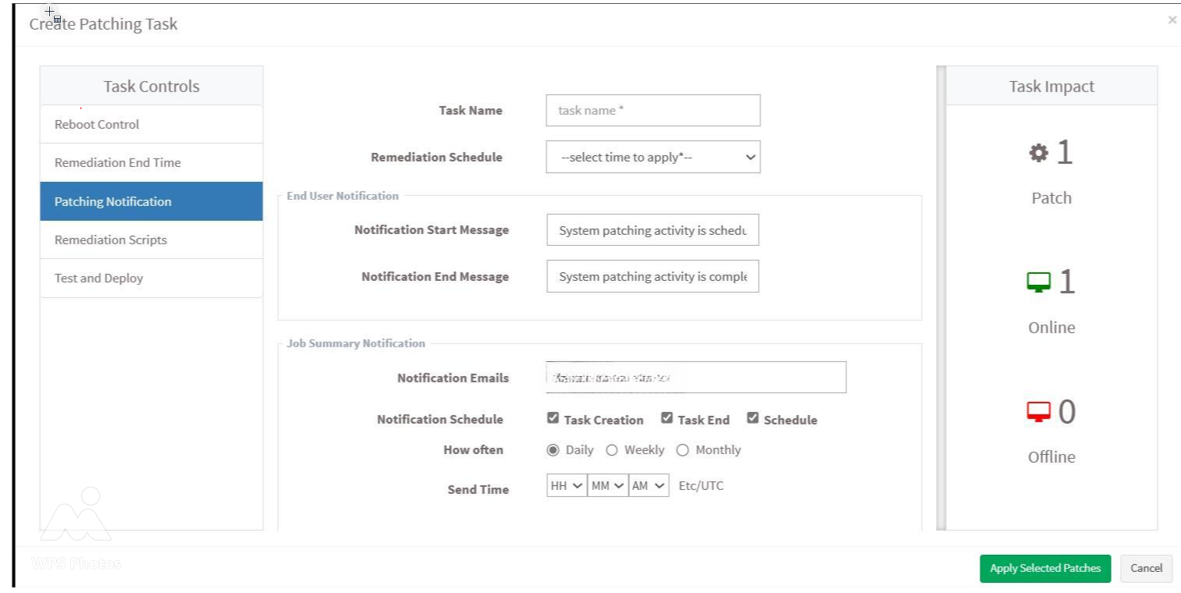
Task: Click the Task Name input field
Action: [x=653, y=111]
